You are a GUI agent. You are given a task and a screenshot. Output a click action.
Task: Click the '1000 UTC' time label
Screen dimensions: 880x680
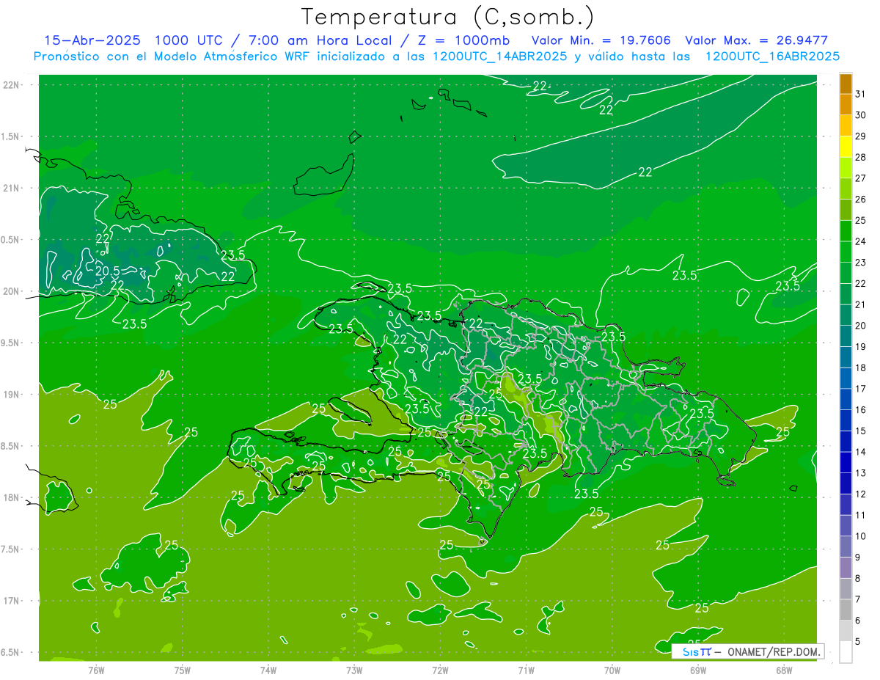pos(188,40)
